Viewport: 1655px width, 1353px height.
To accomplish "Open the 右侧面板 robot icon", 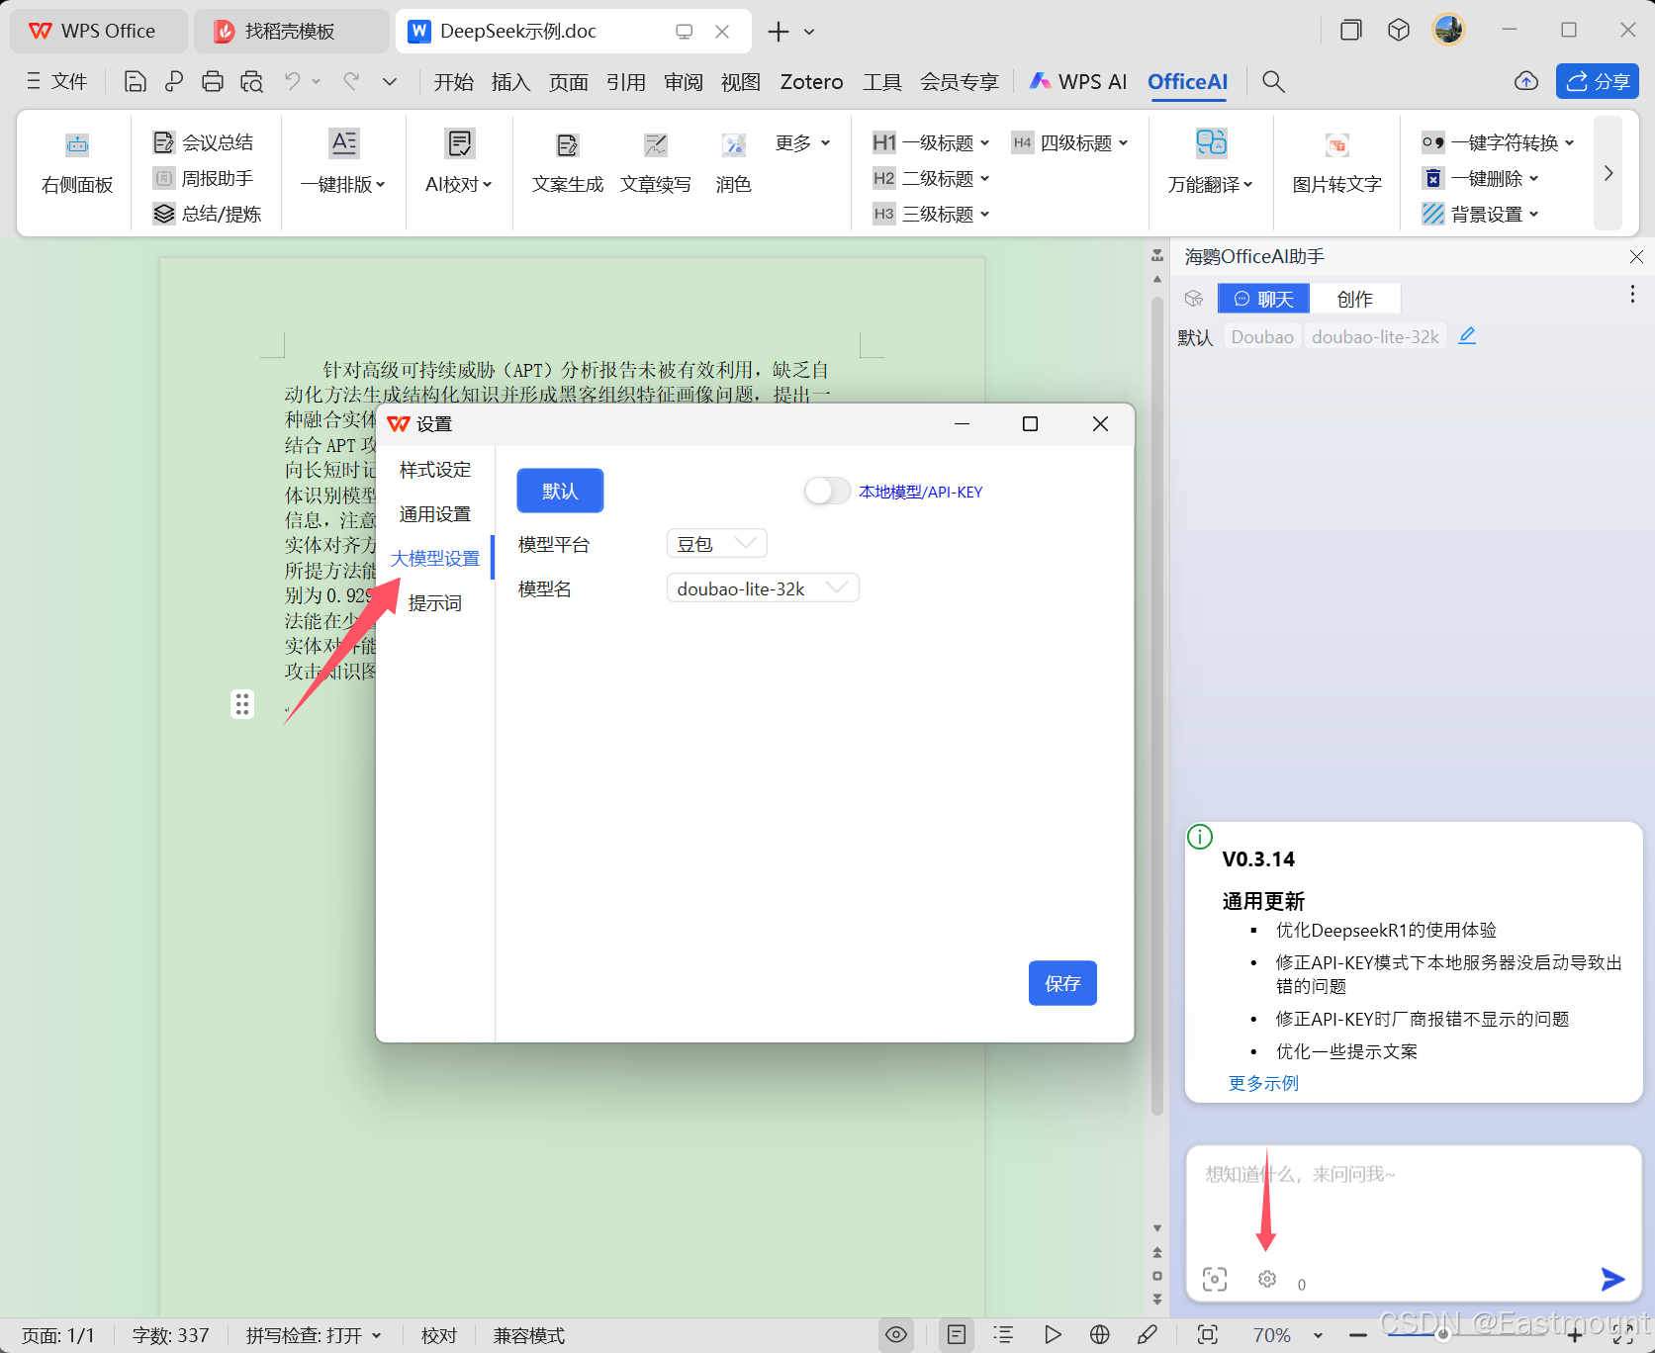I will [x=77, y=145].
